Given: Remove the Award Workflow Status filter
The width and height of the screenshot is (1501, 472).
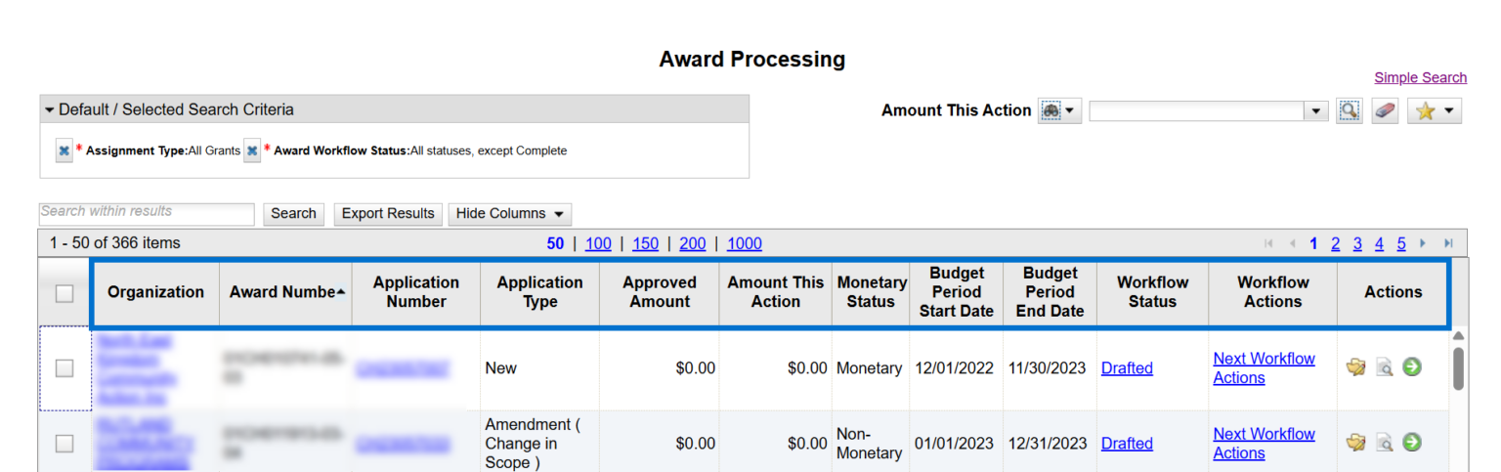Looking at the screenshot, I should coord(252,150).
